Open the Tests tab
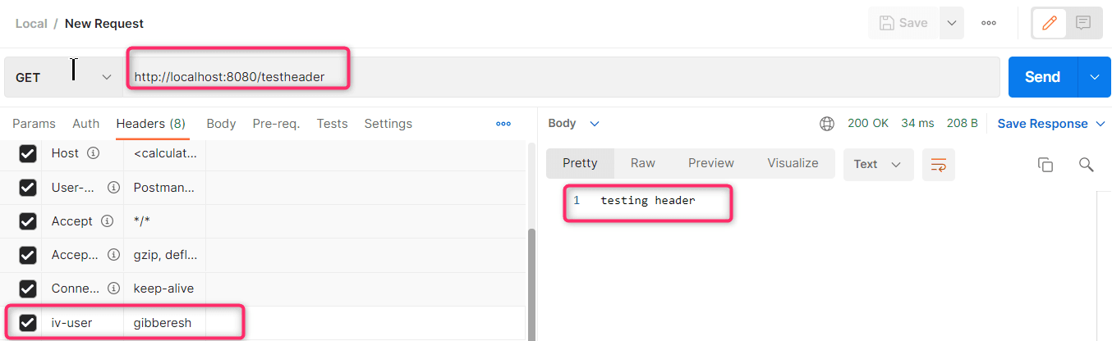Screen dimensions: 1112x341 click(332, 124)
